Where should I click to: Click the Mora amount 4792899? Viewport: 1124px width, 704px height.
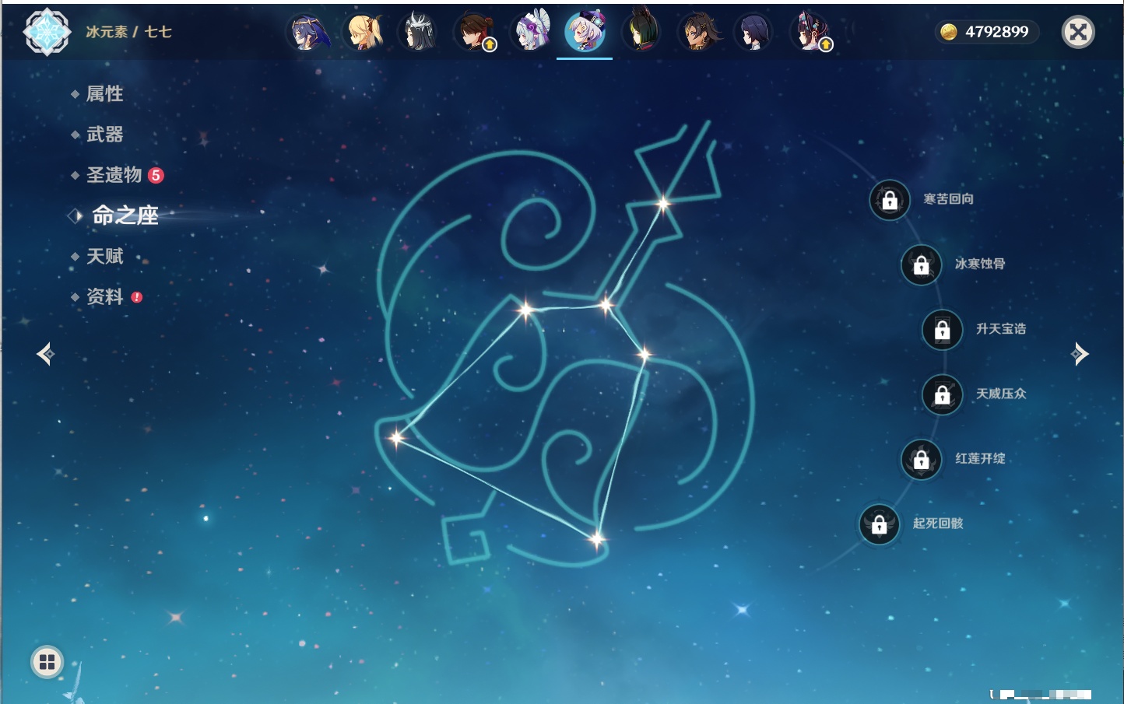pyautogui.click(x=997, y=32)
